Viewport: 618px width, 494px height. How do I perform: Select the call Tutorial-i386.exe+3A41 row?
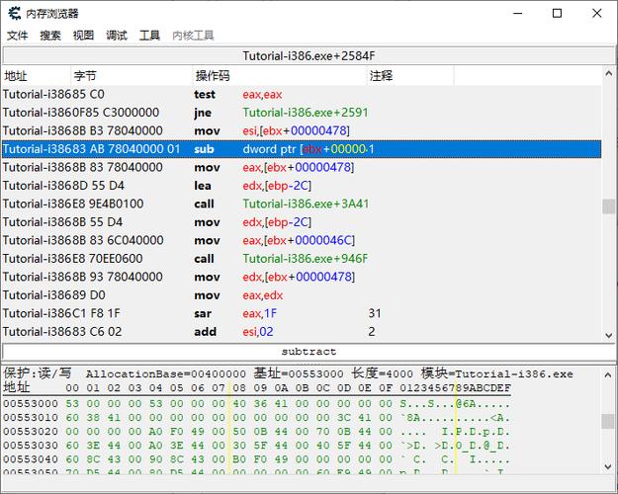point(302,205)
